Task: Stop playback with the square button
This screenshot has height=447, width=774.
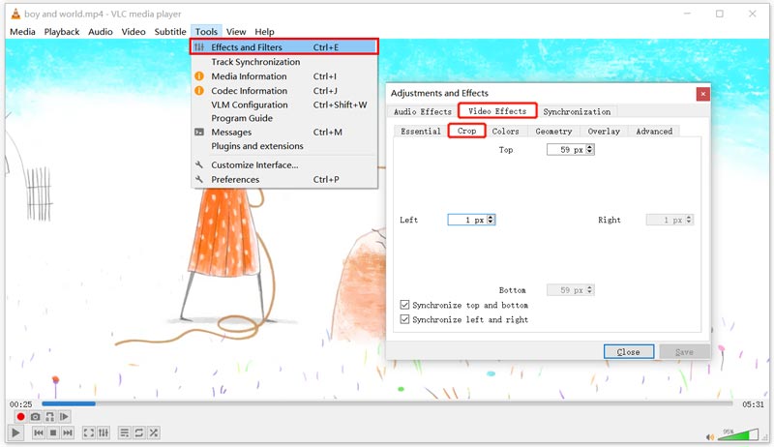Action: [x=53, y=432]
